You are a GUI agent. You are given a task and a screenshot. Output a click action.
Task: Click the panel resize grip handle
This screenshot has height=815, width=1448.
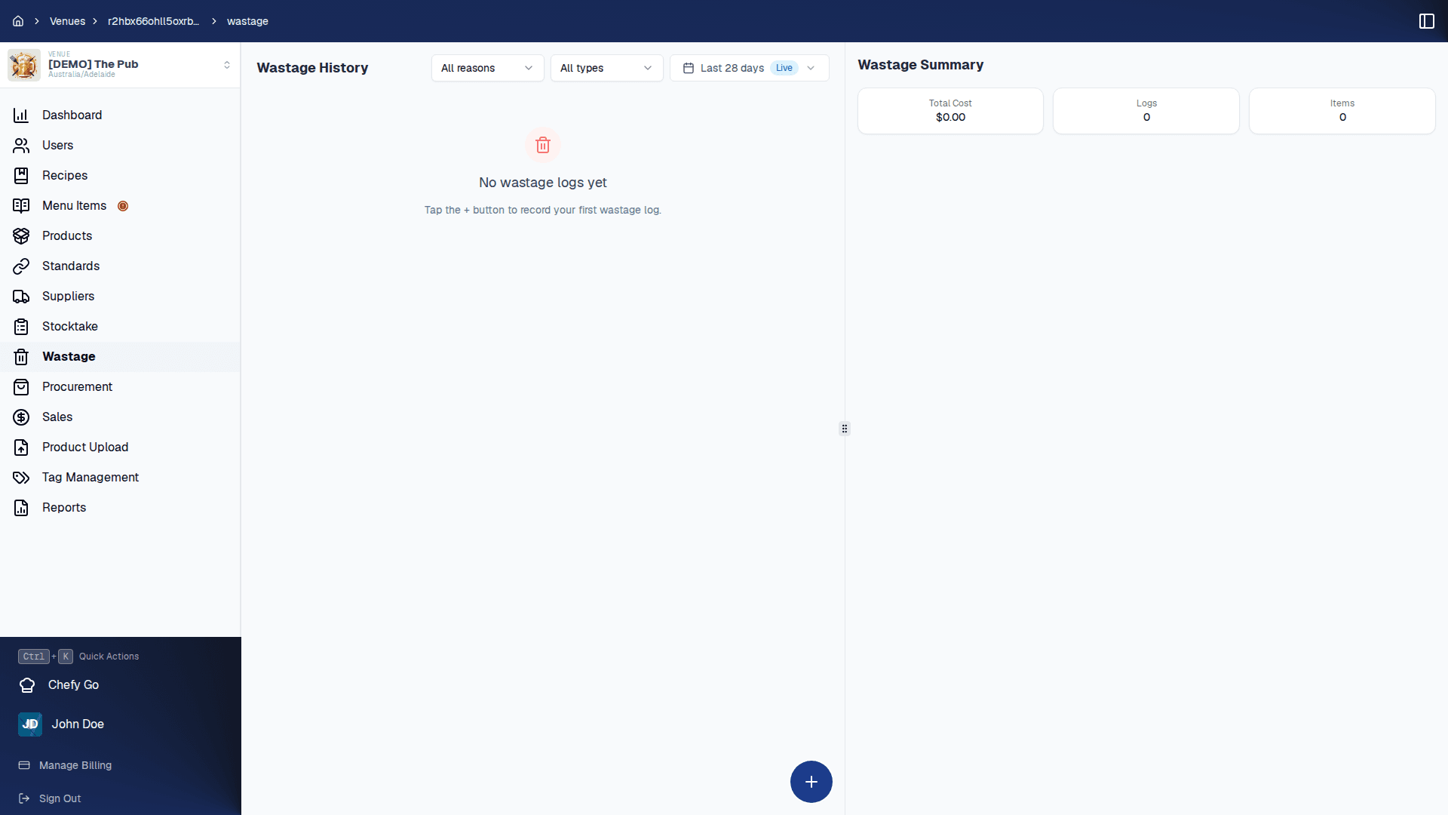pos(845,429)
